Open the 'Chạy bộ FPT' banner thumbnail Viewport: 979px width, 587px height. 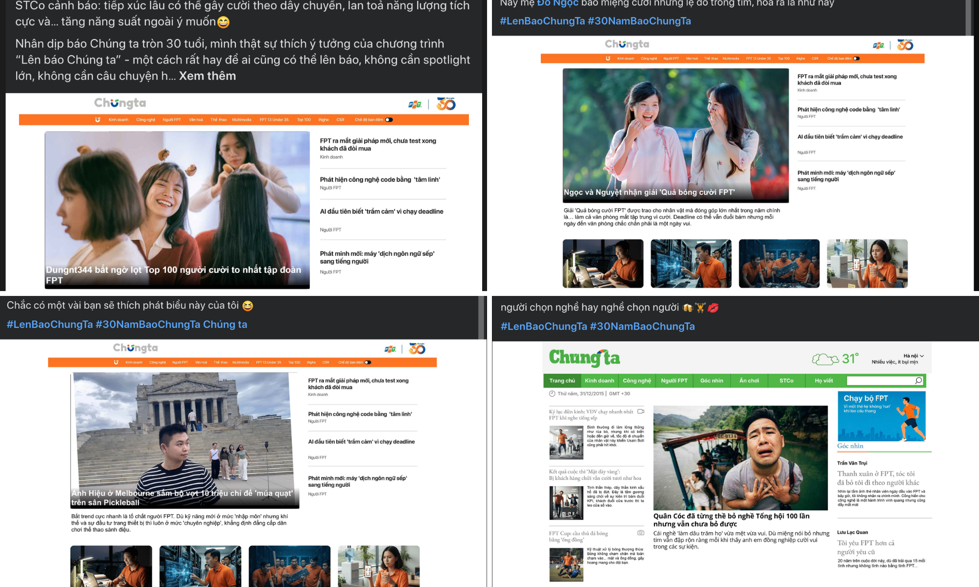[x=881, y=416]
